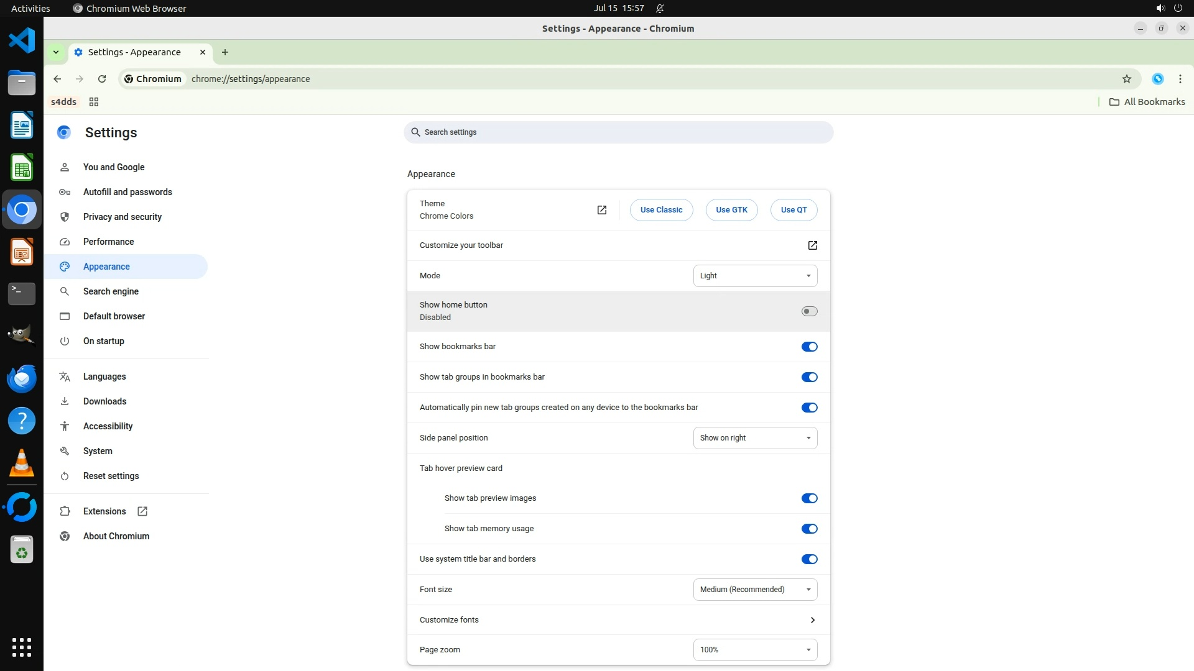1194x671 pixels.
Task: Turn off Show bookmarks bar toggle
Action: tap(809, 347)
